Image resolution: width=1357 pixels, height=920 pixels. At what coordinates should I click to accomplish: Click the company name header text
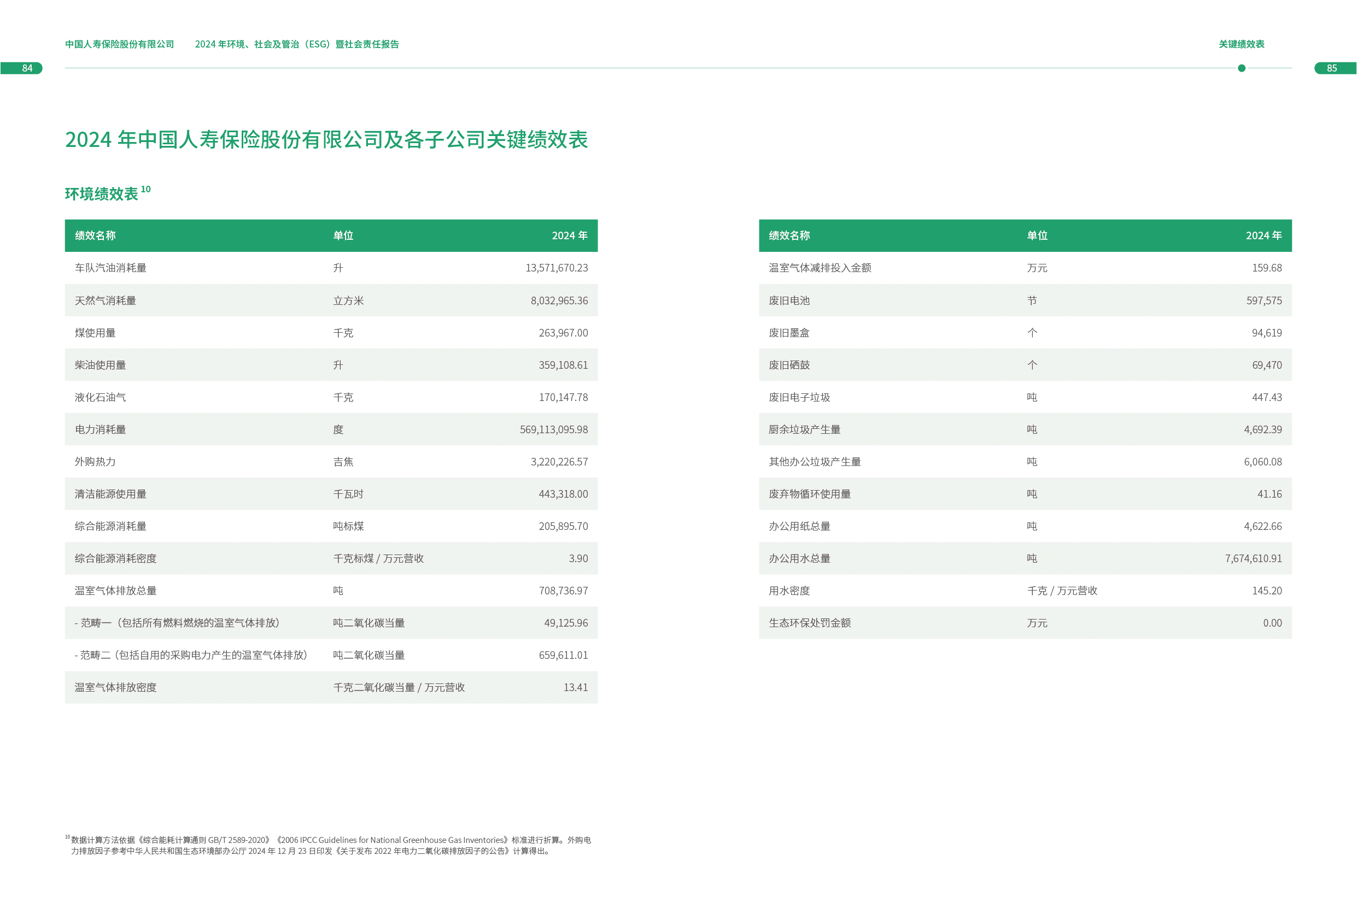pyautogui.click(x=119, y=44)
